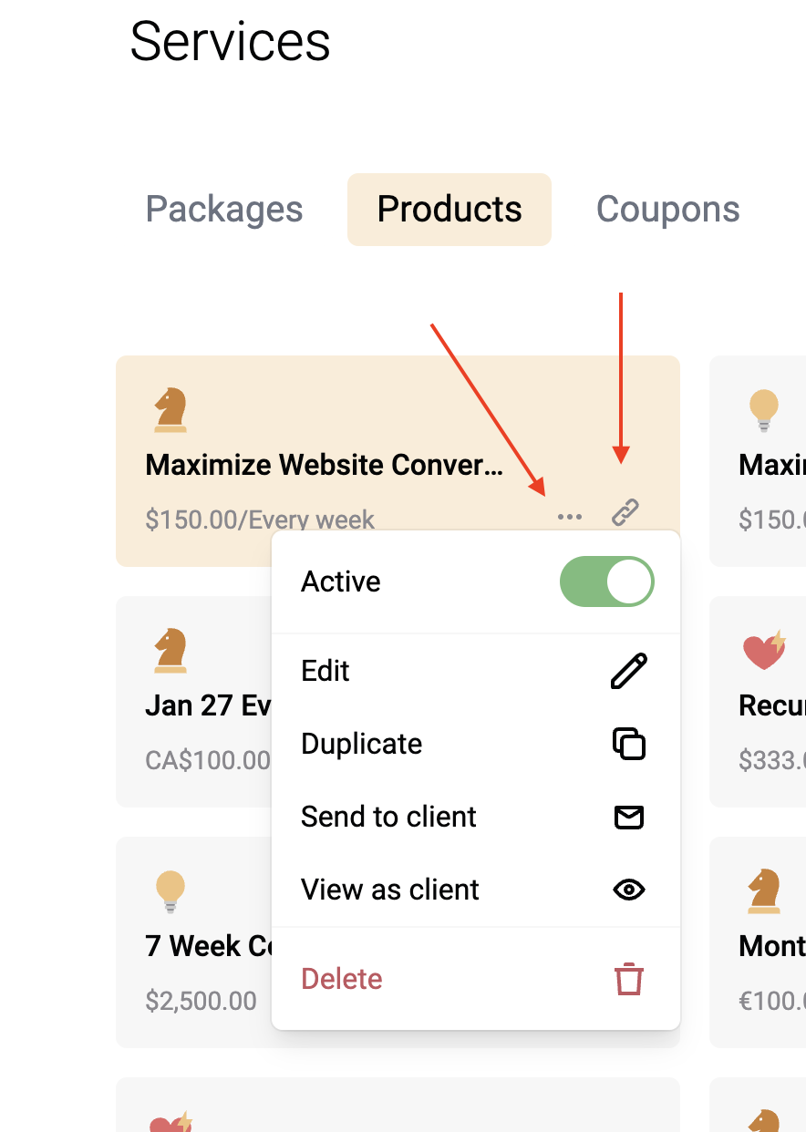Click the chess knight icon on Maximize Website card
Screen dimensions: 806x1132
pyautogui.click(x=170, y=409)
